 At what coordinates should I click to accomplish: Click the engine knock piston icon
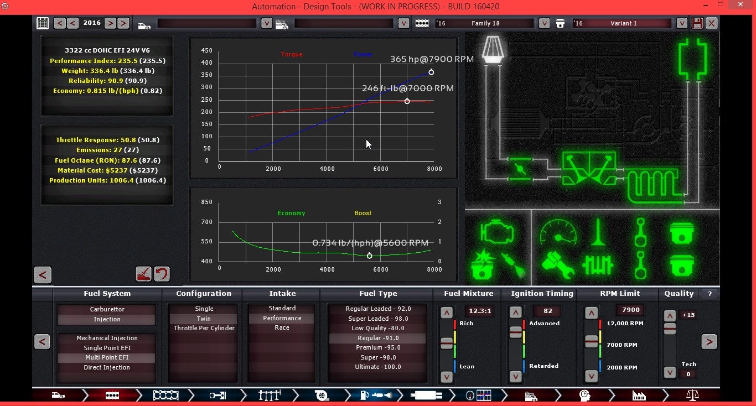pos(482,265)
